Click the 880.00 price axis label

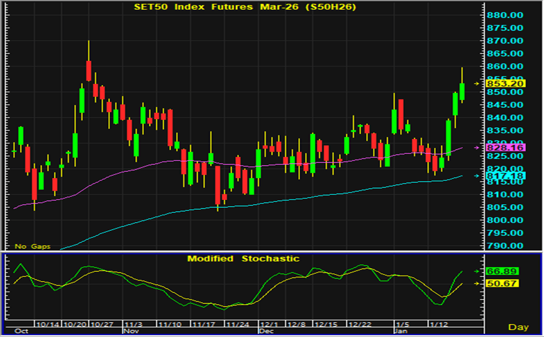click(x=505, y=16)
